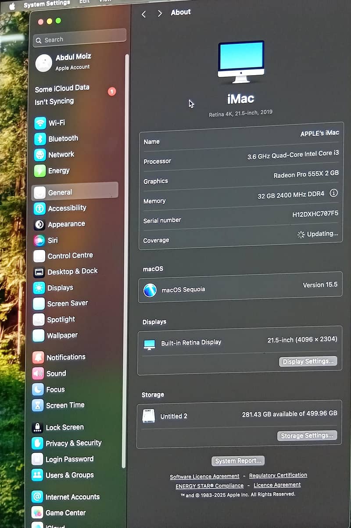Click 3.6 GHz Quad-Core Intel Core i3 text
This screenshot has height=528, width=351.
(x=293, y=155)
